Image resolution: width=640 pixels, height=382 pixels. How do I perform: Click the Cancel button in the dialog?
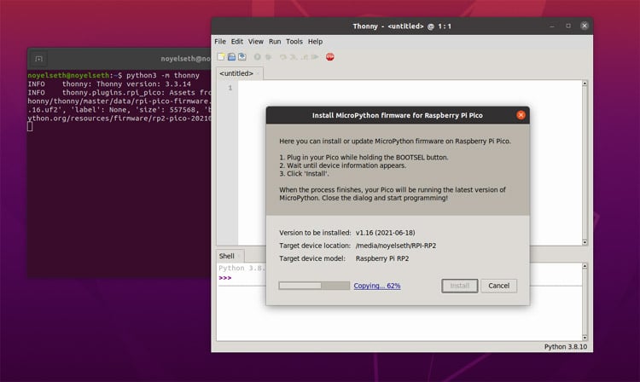pyautogui.click(x=499, y=286)
